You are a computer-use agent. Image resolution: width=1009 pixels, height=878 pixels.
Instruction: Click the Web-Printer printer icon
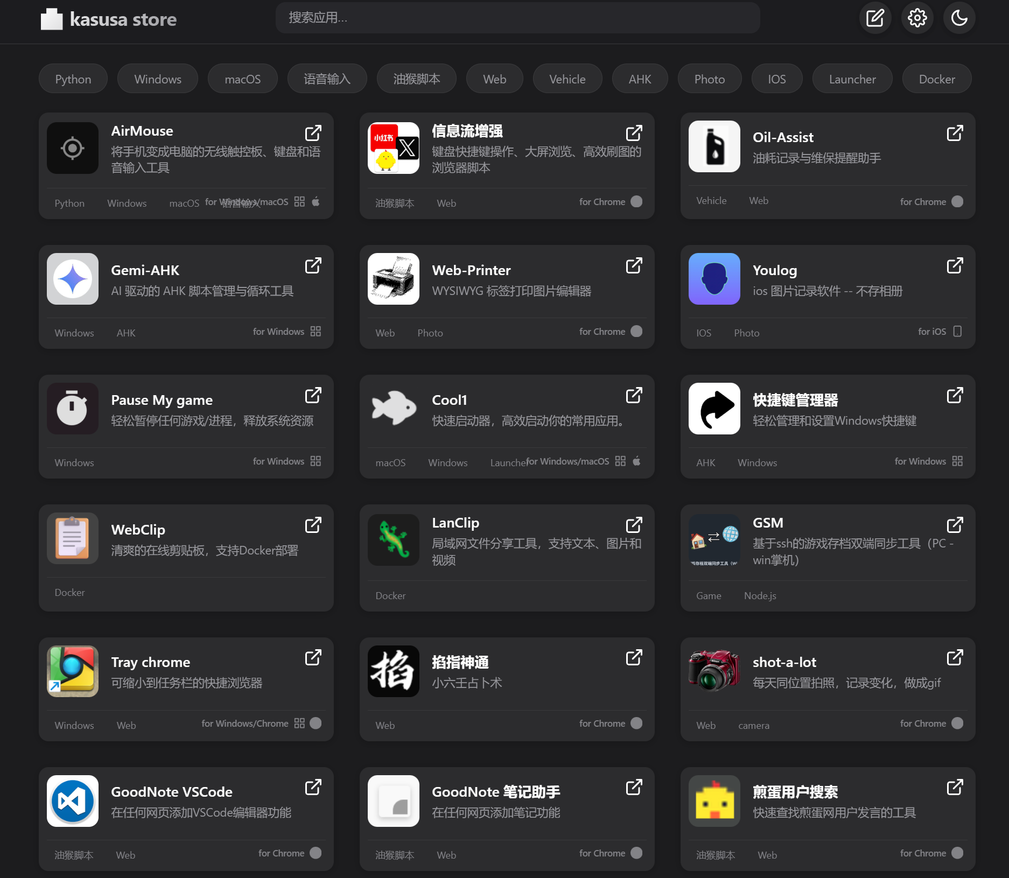(394, 279)
